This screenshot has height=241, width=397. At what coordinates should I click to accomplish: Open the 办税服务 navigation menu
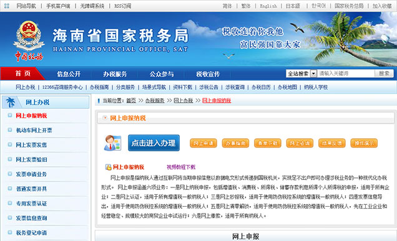tap(115, 74)
